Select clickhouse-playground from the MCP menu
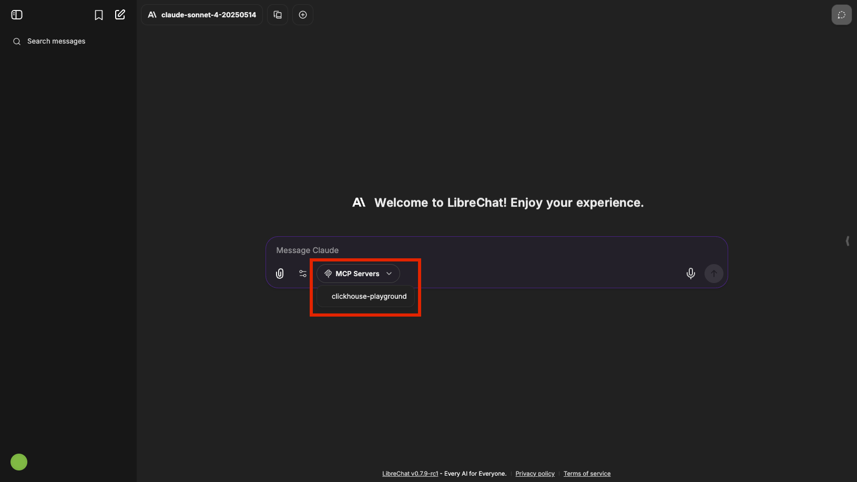Viewport: 857px width, 482px height. (369, 296)
